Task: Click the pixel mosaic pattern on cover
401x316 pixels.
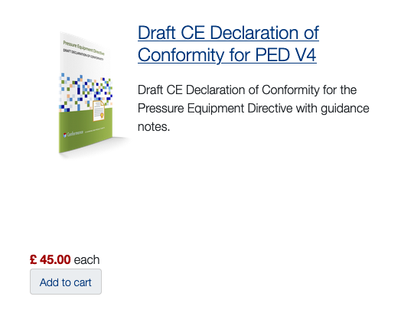Action: (86, 92)
